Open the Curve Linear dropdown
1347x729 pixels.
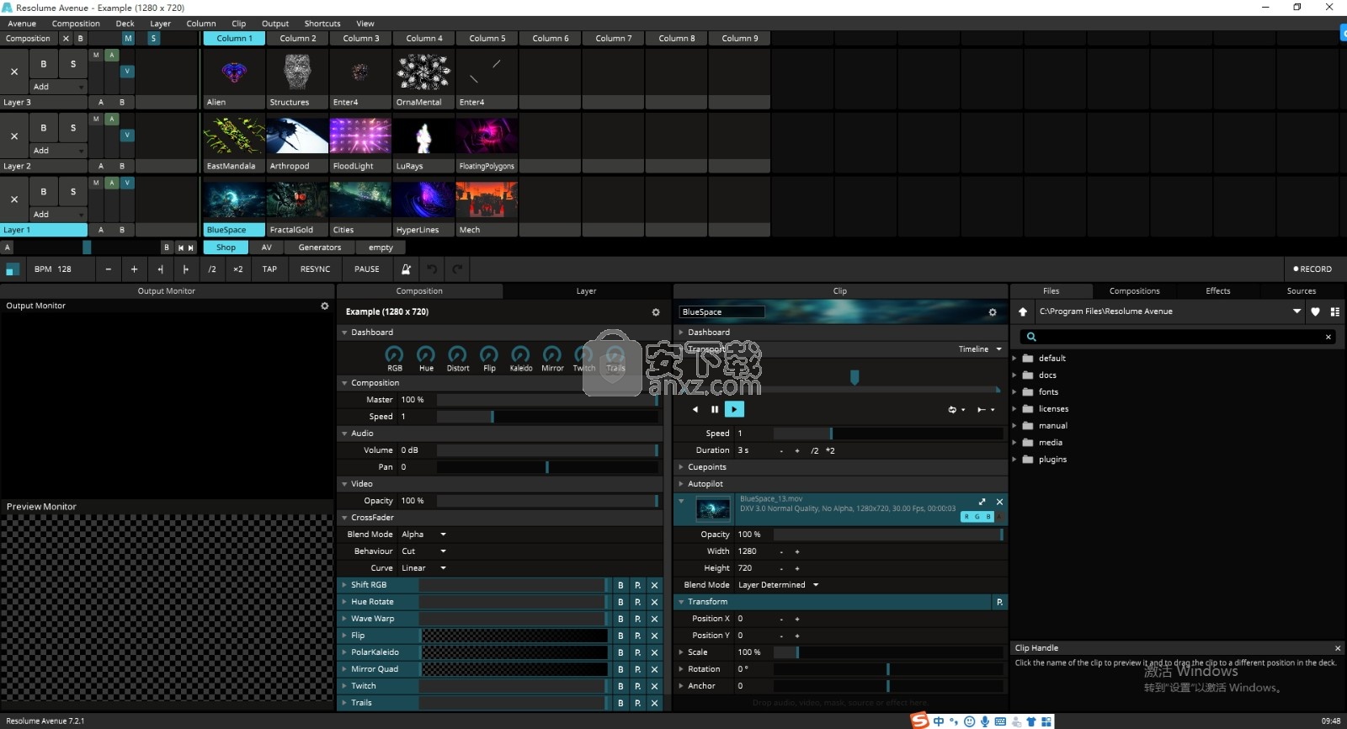tap(423, 568)
